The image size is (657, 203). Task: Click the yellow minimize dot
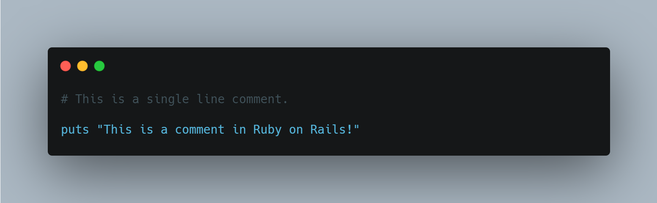tap(82, 66)
